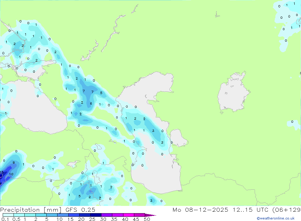The width and height of the screenshot is (301, 221).
Task: Click the Precipitation [mm] title text
Action: pyautogui.click(x=31, y=210)
